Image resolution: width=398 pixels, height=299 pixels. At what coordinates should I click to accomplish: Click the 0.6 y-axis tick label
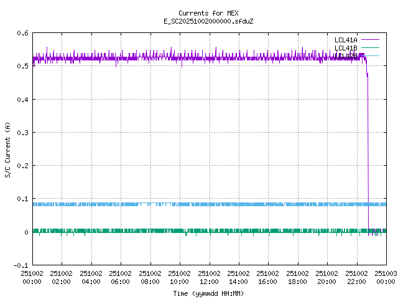coord(22,34)
